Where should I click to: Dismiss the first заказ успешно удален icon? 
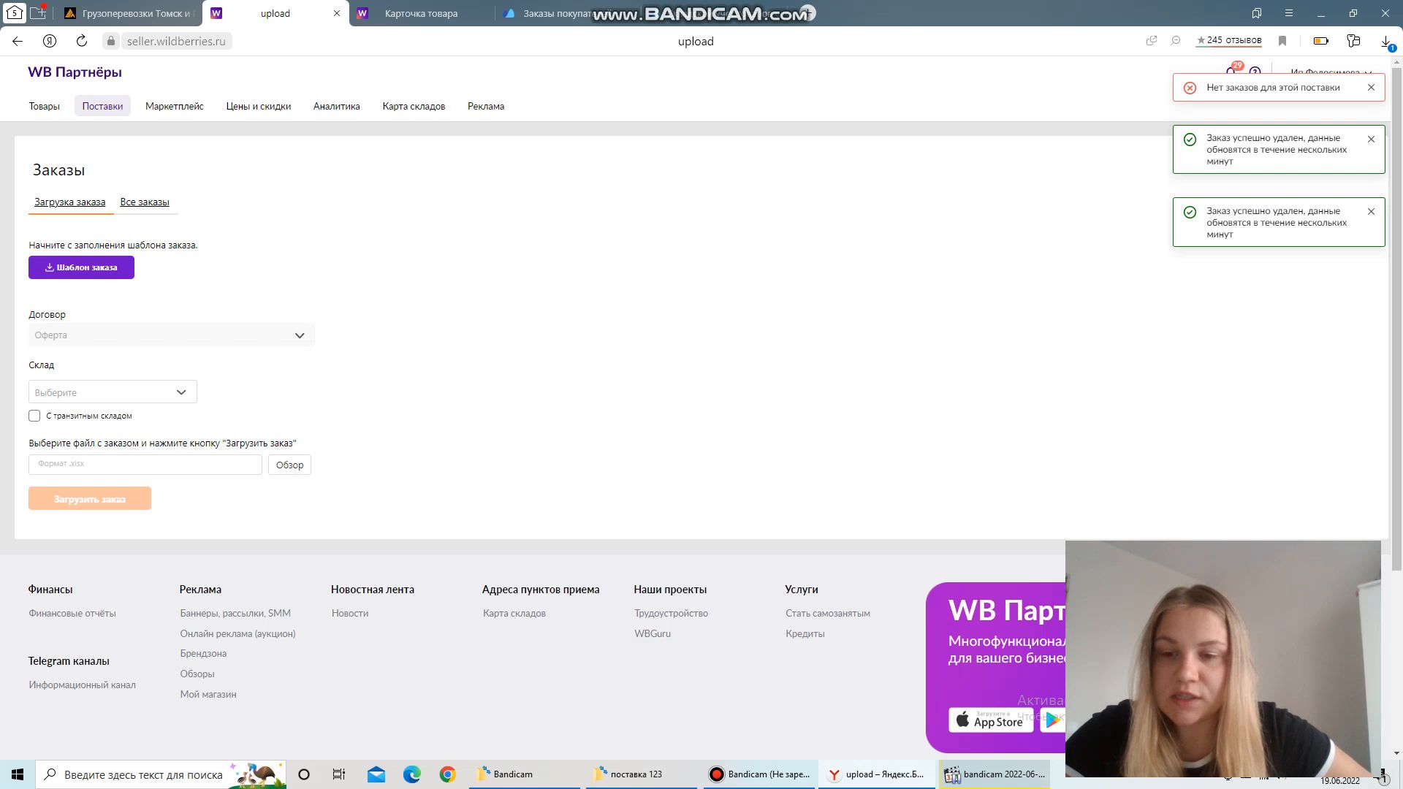click(1371, 138)
